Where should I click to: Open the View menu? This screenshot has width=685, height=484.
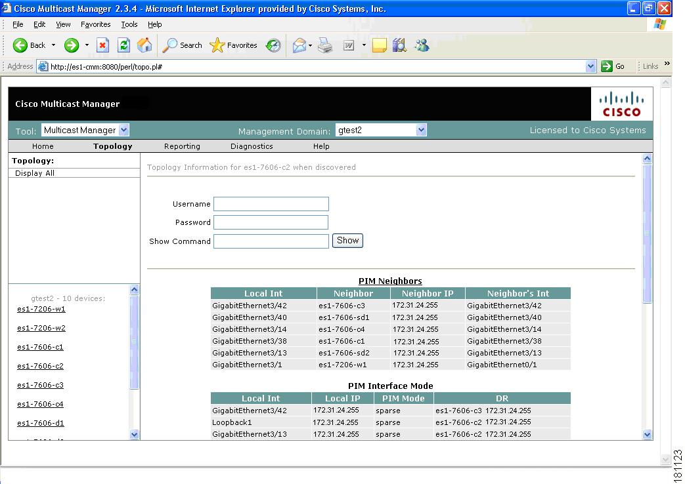(63, 24)
